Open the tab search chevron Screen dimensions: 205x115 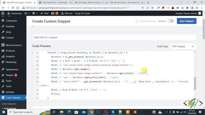(181, 2)
